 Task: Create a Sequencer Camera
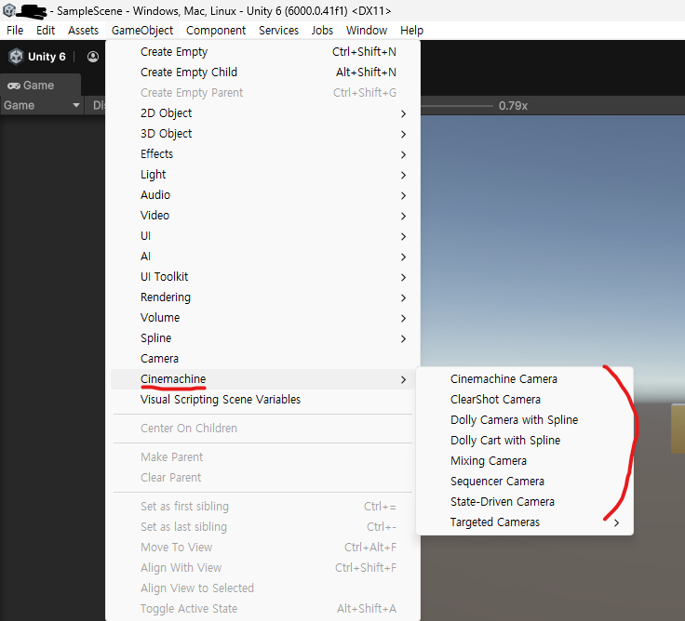click(x=525, y=482)
